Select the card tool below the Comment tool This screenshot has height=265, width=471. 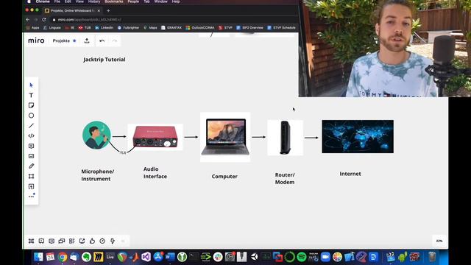[31, 156]
